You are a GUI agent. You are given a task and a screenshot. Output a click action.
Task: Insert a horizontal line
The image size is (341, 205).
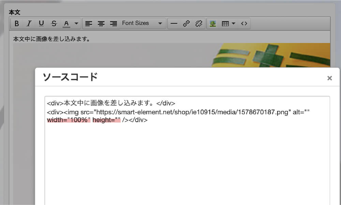(x=174, y=24)
